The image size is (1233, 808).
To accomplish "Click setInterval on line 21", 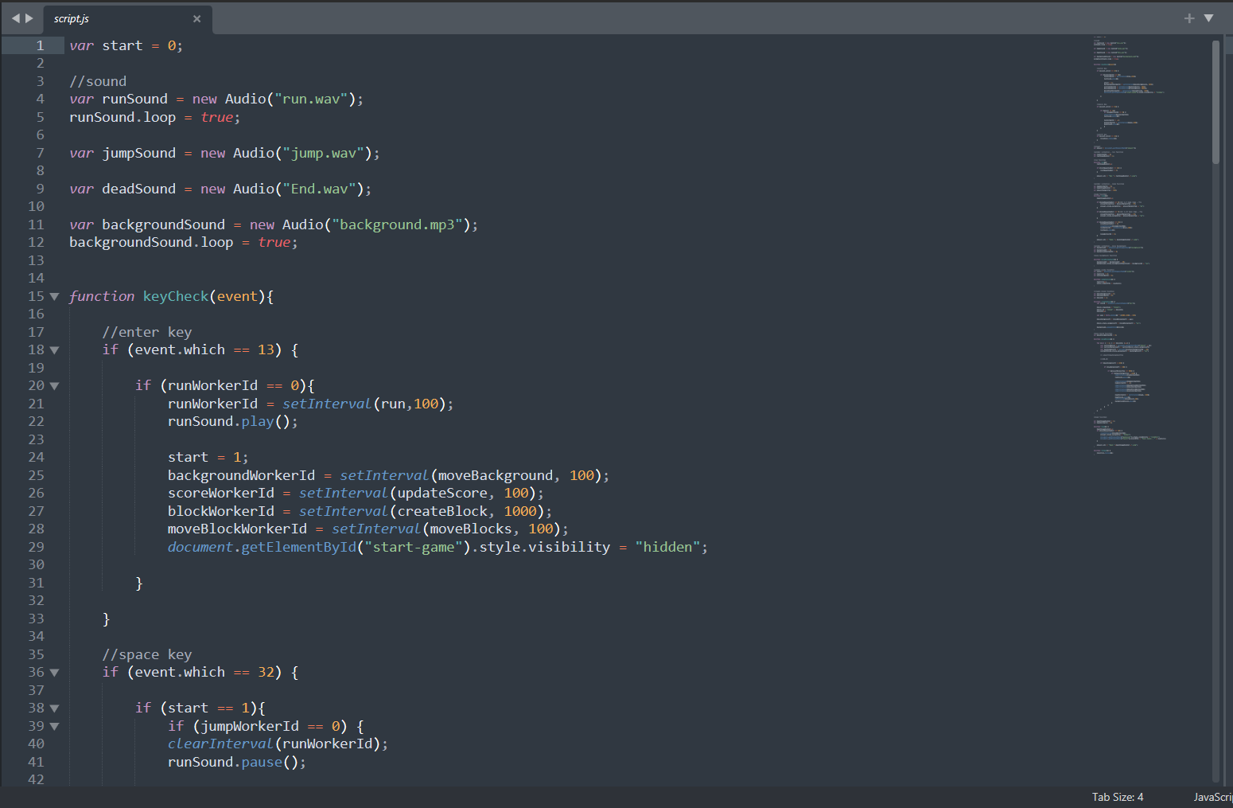I will tap(327, 404).
